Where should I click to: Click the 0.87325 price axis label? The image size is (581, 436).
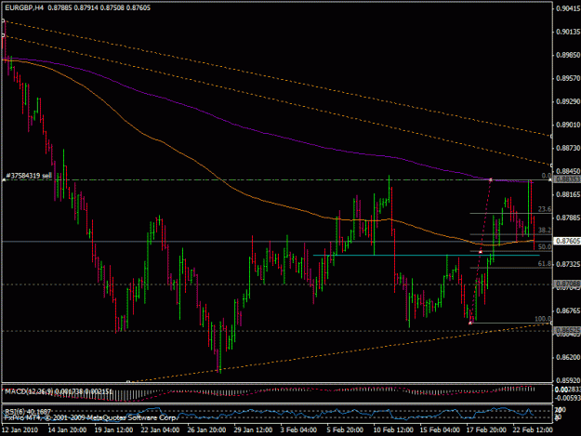(568, 264)
